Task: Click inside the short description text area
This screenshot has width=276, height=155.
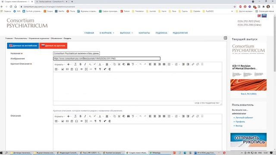Action: coord(138,87)
